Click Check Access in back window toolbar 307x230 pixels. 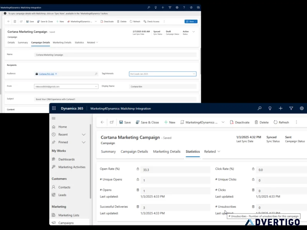coord(151,21)
